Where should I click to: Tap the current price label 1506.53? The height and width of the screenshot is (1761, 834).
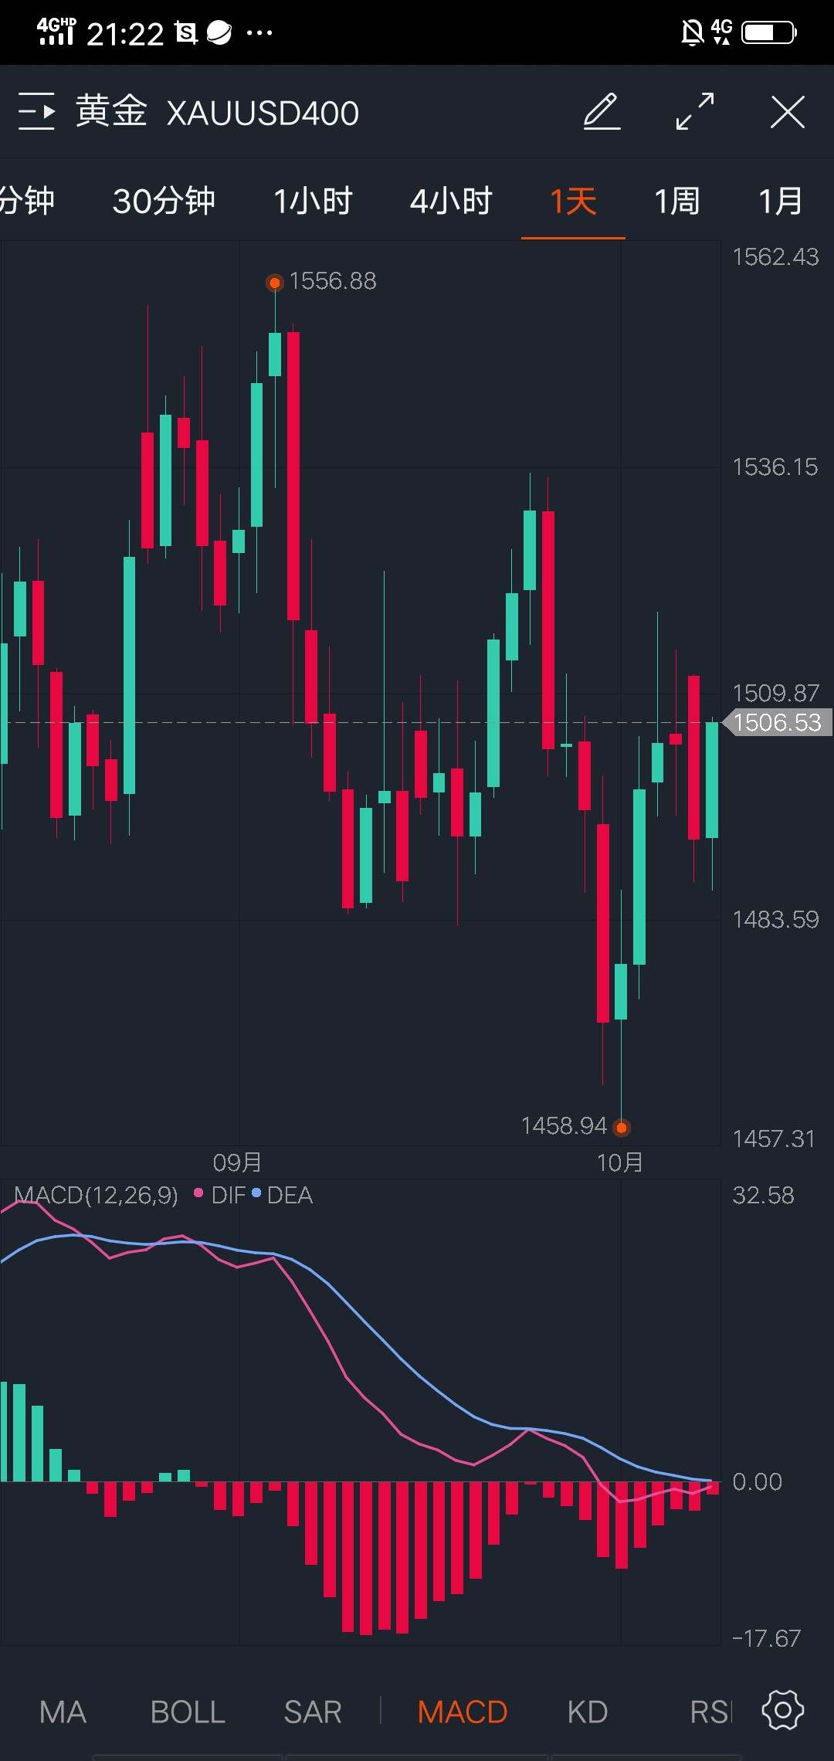coord(777,723)
